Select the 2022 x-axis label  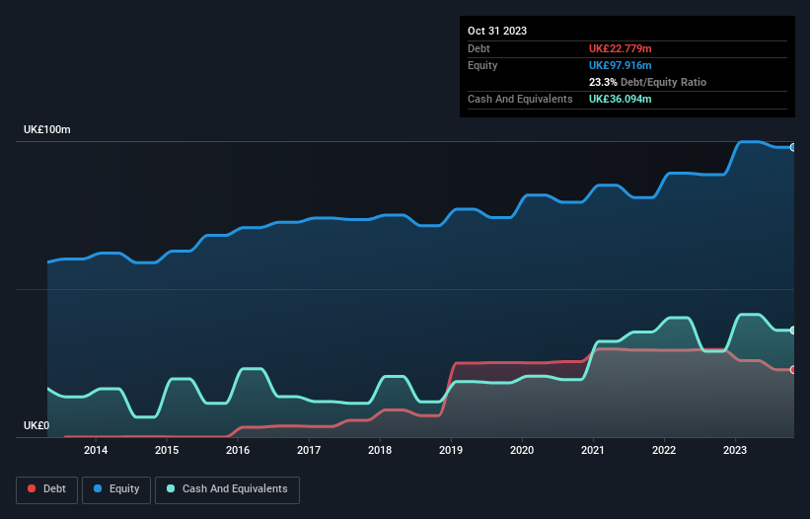click(664, 450)
